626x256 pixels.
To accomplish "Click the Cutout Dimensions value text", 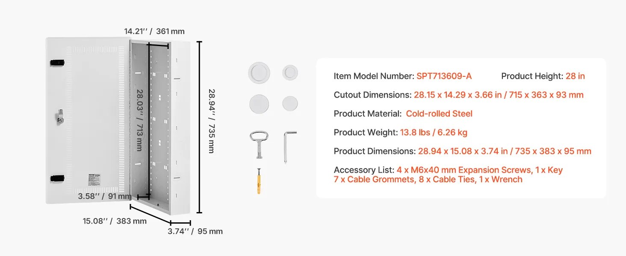I will (499, 95).
